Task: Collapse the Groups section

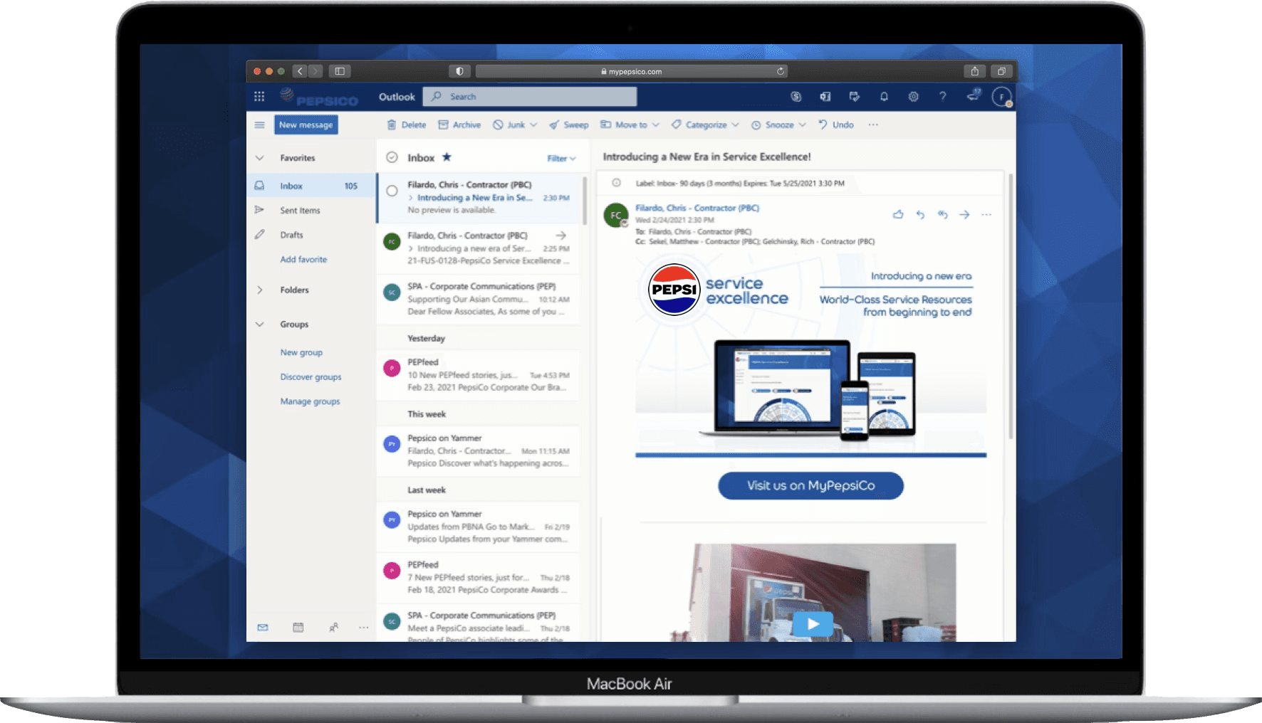Action: pyautogui.click(x=260, y=324)
